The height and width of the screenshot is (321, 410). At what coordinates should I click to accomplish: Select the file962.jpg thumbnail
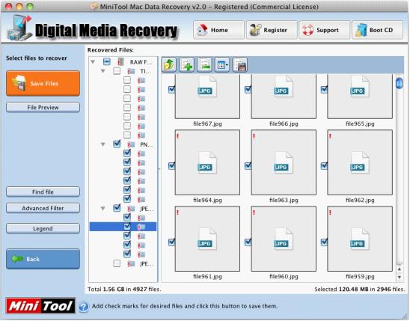[x=360, y=162]
